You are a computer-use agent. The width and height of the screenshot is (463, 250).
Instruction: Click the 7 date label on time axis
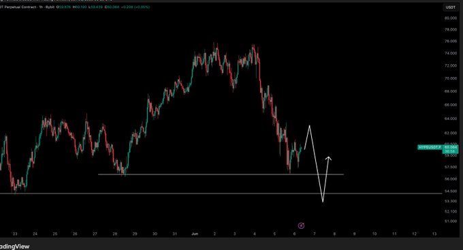tap(315, 234)
